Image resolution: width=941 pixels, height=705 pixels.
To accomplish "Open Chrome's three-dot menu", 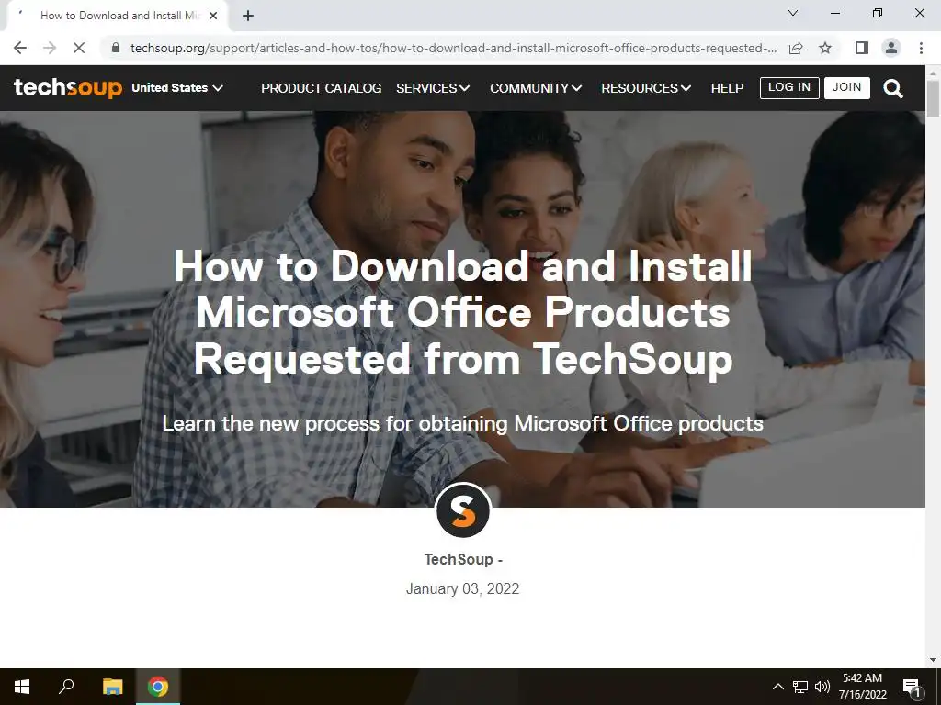I will pos(921,48).
